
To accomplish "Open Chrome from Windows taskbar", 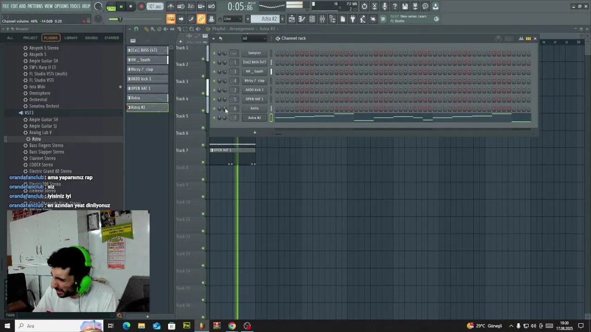I will pyautogui.click(x=232, y=326).
